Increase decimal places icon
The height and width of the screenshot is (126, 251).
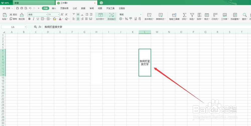point(136,19)
